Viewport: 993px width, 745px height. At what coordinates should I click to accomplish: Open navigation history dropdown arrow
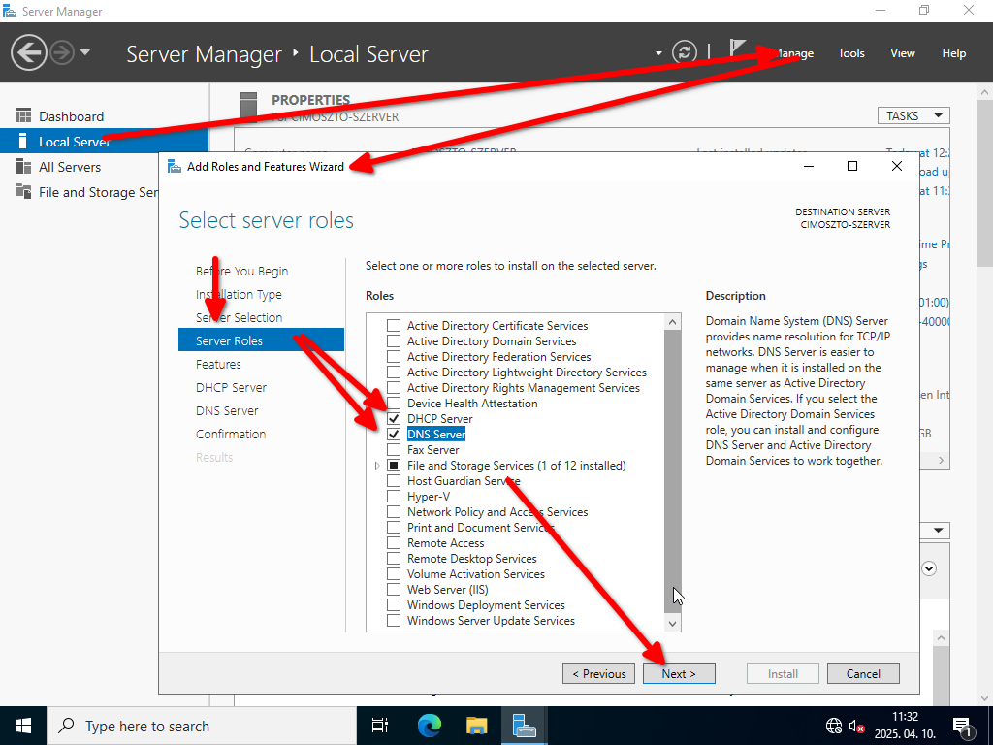[x=85, y=52]
